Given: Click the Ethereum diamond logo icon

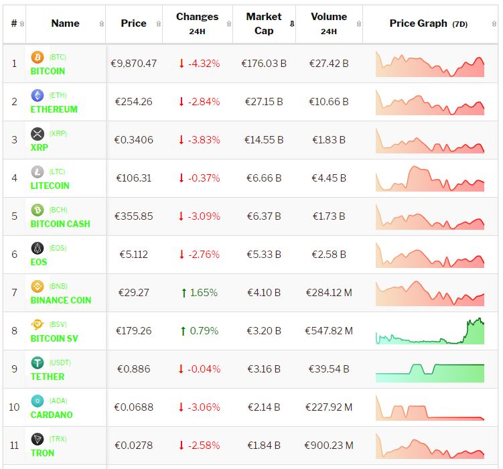Looking at the screenshot, I should pyautogui.click(x=38, y=96).
